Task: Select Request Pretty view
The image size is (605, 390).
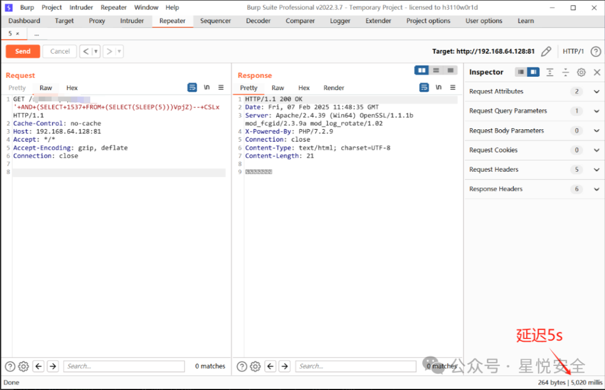Action: pos(17,88)
